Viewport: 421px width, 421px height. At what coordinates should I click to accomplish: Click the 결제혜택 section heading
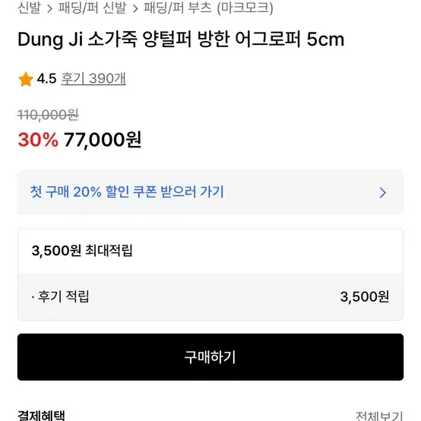41,416
